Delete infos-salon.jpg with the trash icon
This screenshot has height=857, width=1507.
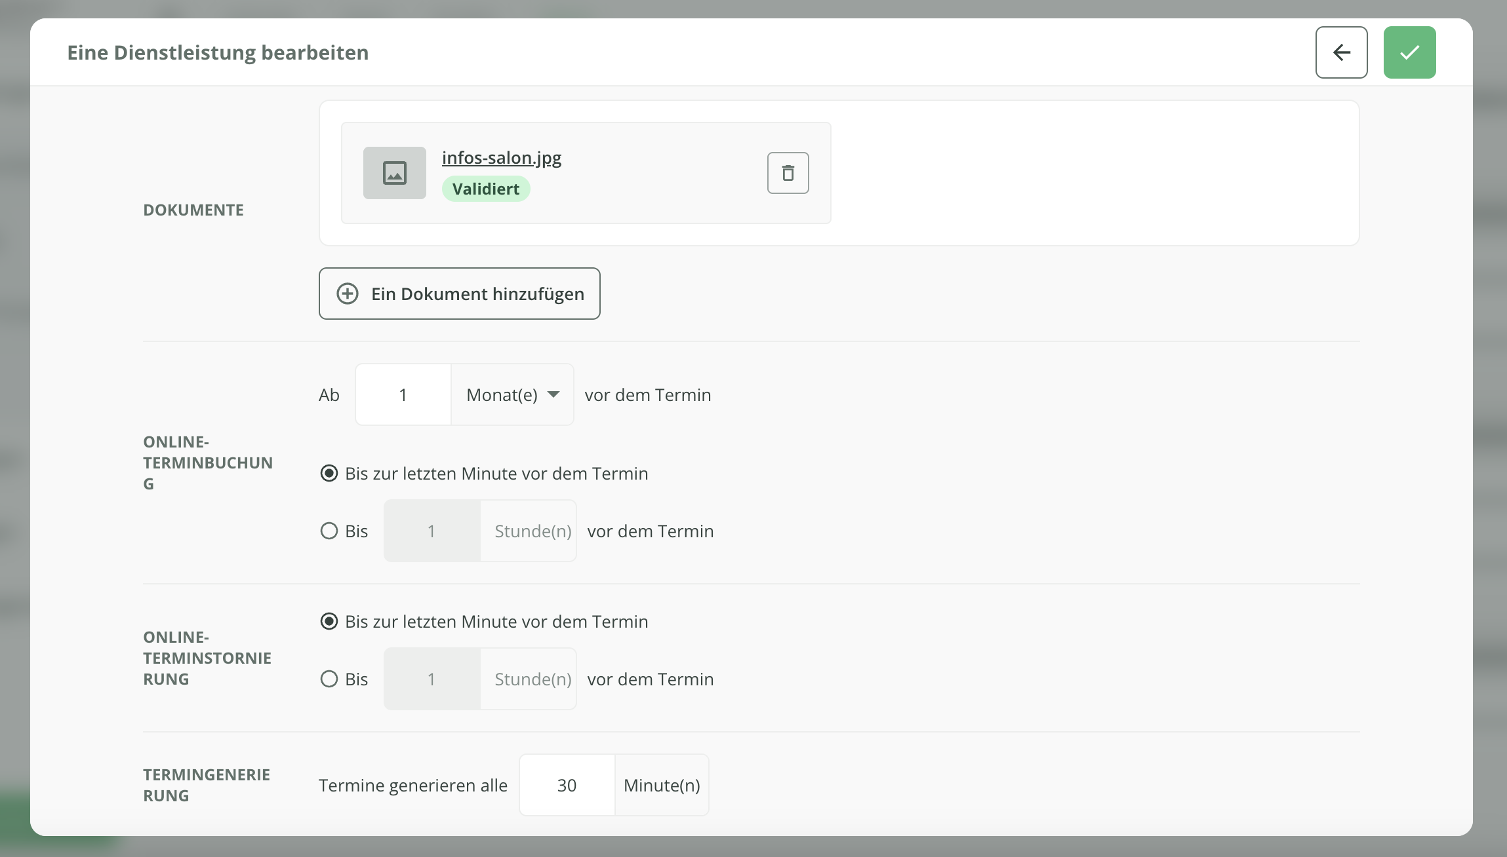pos(788,173)
